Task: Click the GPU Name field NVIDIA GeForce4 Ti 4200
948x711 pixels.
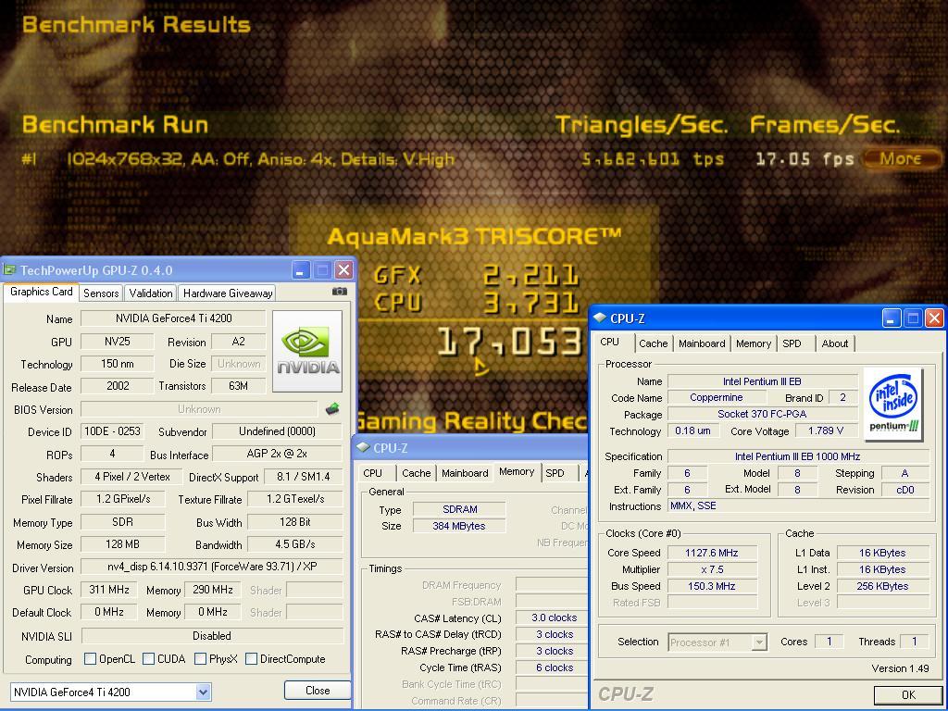Action: coord(173,318)
